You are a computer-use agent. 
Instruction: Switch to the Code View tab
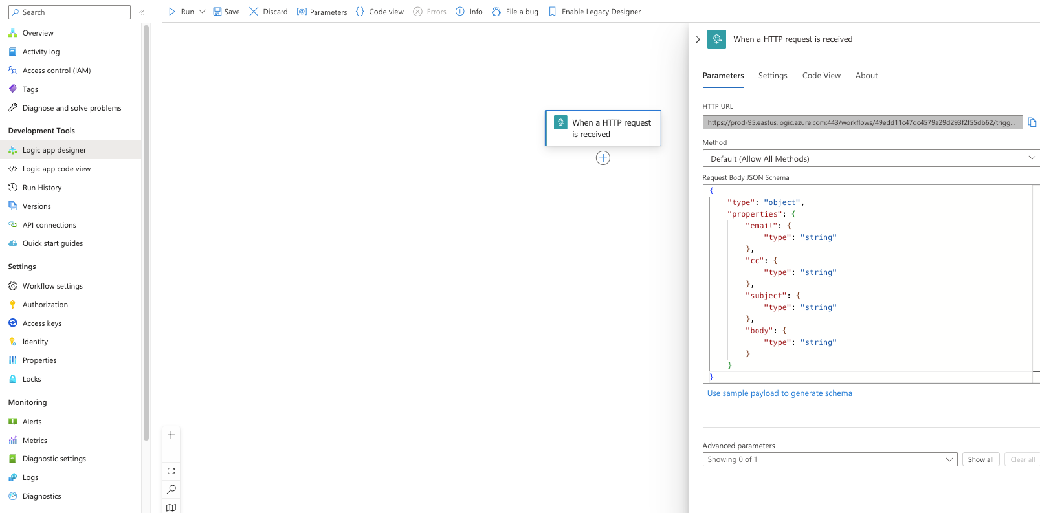point(821,76)
